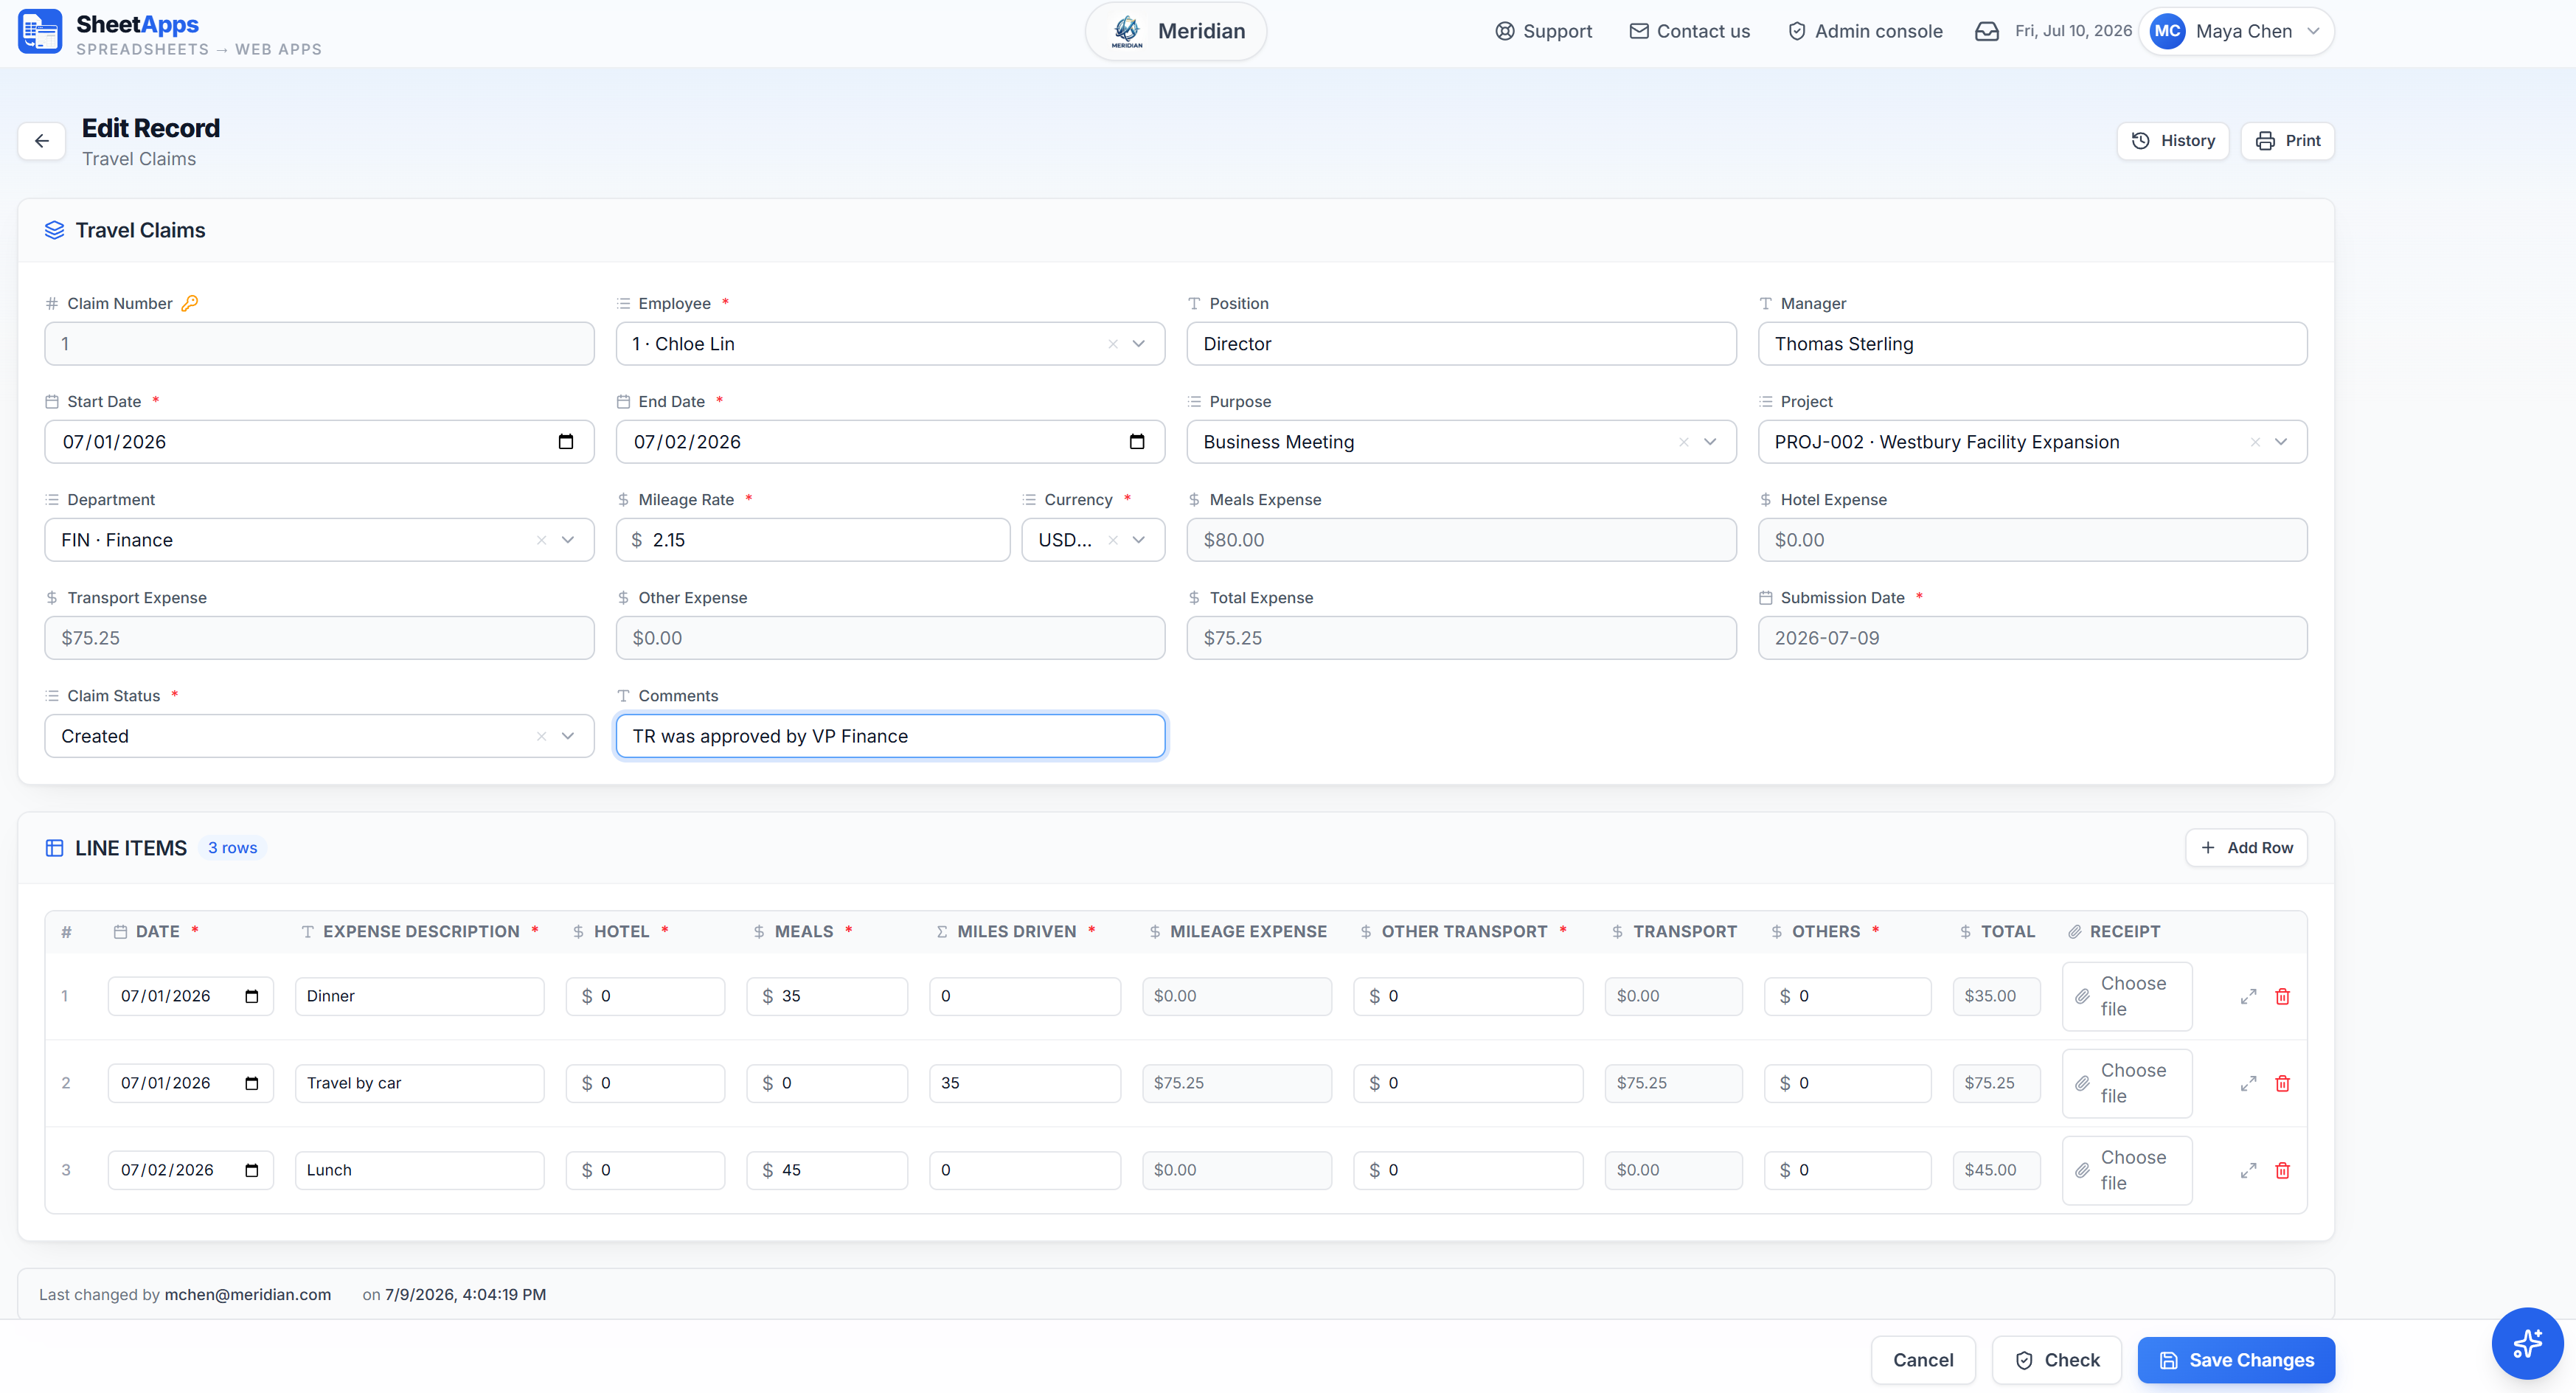The height and width of the screenshot is (1393, 2576).
Task: Open calendar picker for Lunch row date
Action: (252, 1170)
